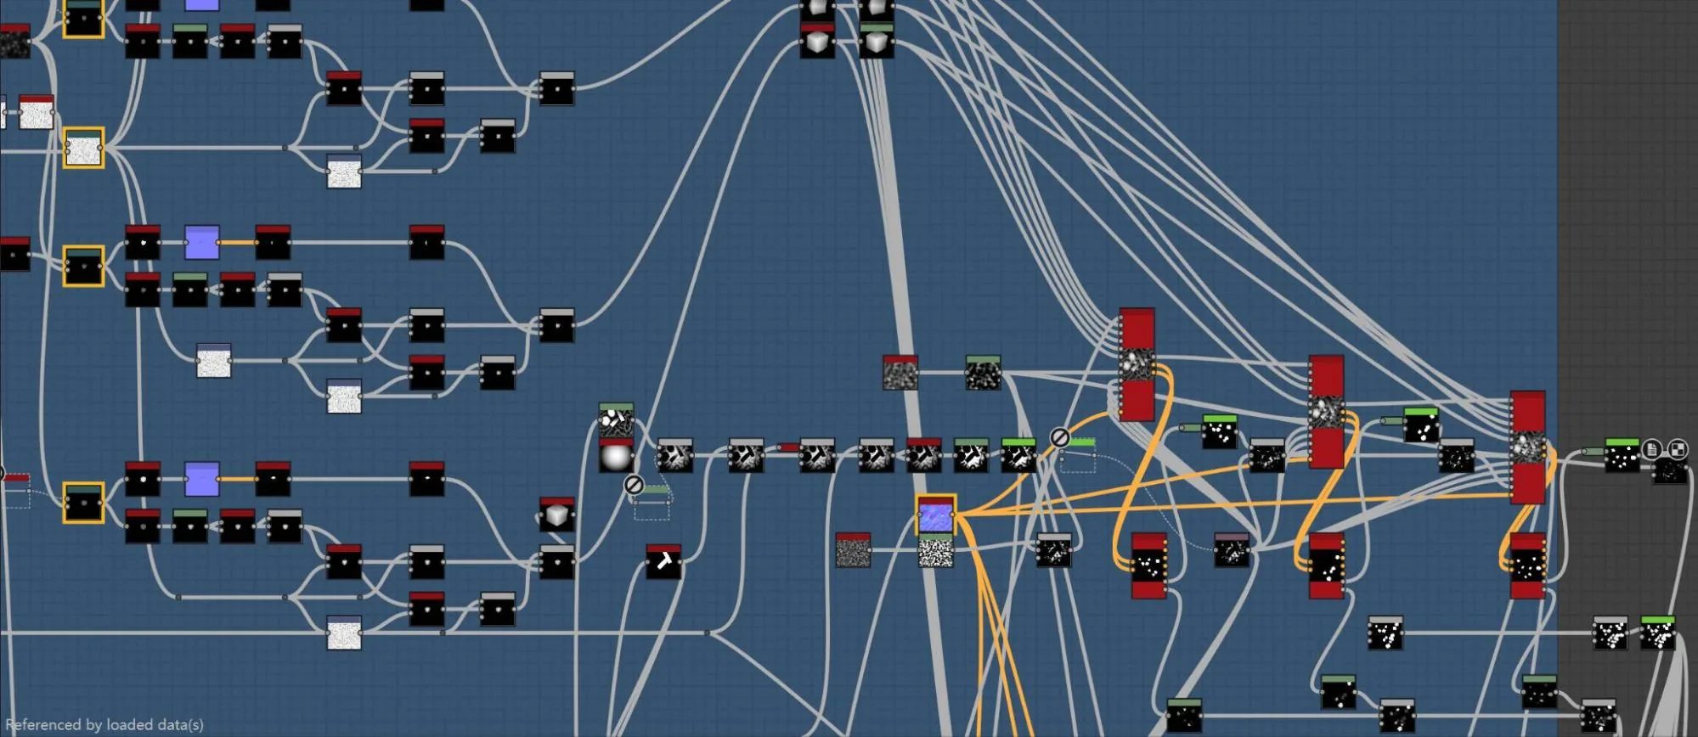Select the tall red node nearest the dark gray panel
1698x737 pixels.
coord(1527,447)
